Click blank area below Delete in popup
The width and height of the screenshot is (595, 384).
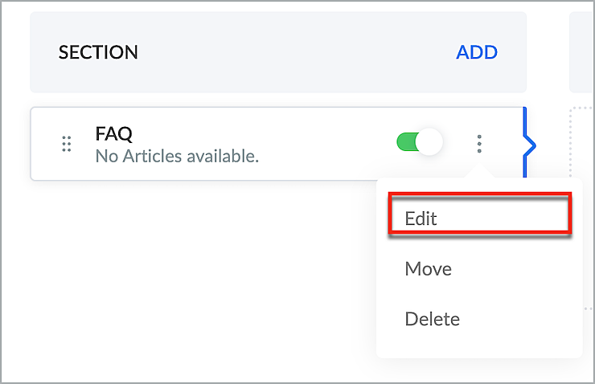coord(478,347)
